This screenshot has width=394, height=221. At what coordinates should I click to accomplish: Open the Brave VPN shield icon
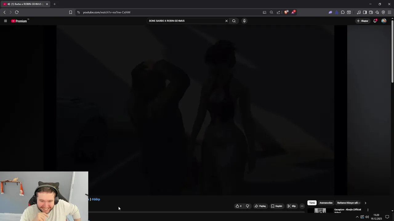(383, 12)
